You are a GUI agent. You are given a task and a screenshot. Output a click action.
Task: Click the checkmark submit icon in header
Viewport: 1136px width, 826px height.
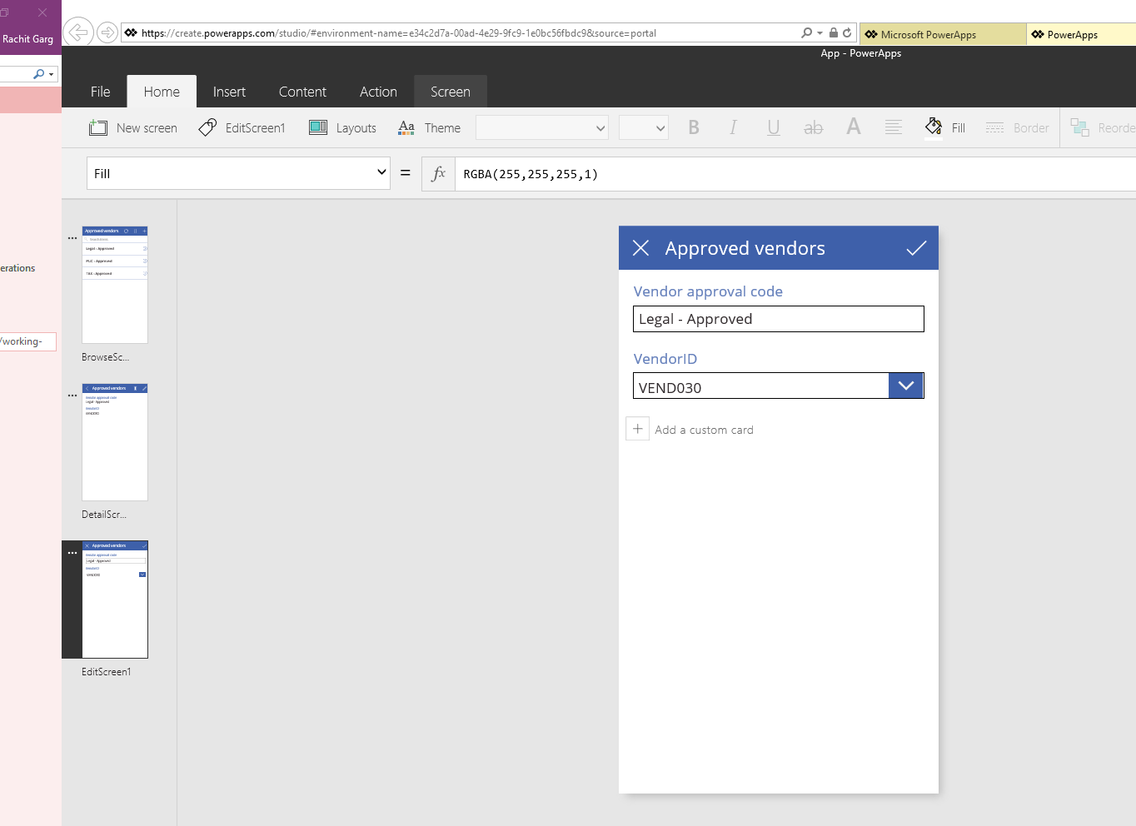click(x=916, y=248)
